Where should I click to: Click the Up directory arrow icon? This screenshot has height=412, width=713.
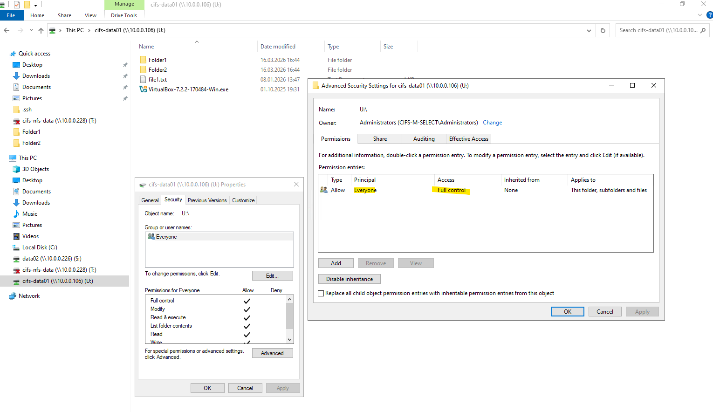(41, 30)
